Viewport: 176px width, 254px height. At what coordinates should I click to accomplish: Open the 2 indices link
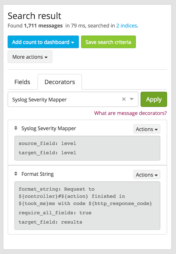(127, 26)
